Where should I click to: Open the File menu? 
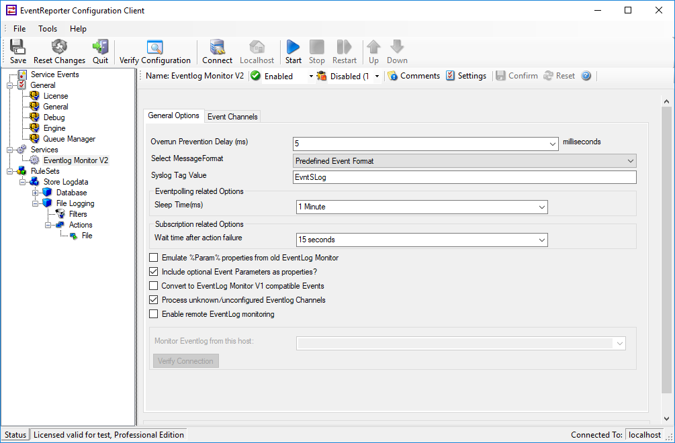point(19,29)
